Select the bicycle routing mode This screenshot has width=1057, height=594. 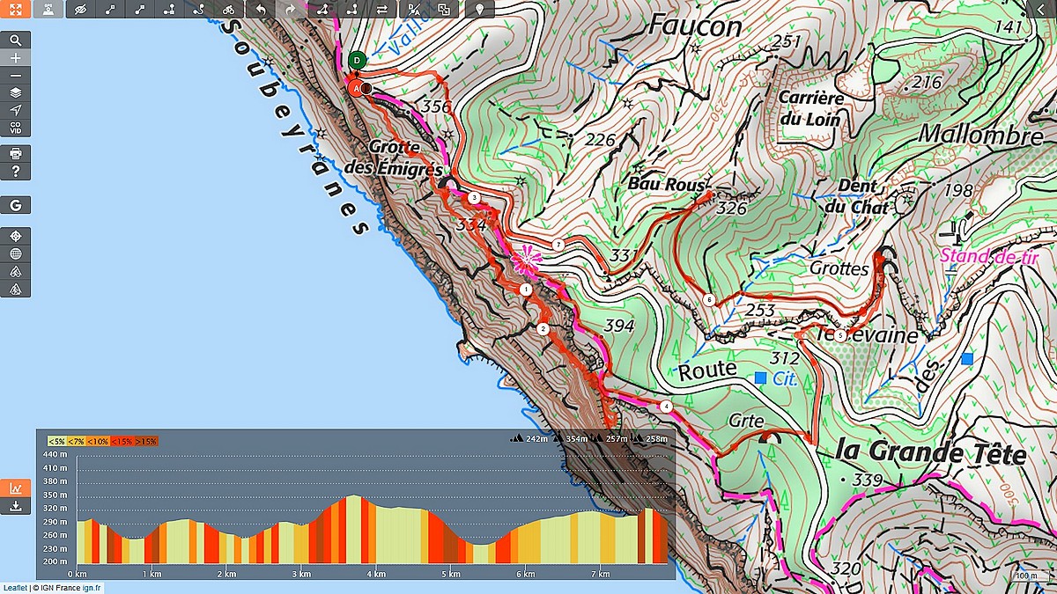(229, 9)
